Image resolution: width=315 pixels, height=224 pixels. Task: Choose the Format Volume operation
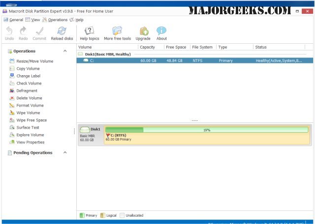click(30, 105)
